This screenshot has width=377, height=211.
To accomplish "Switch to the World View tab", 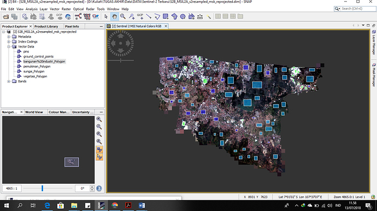I will (34, 112).
